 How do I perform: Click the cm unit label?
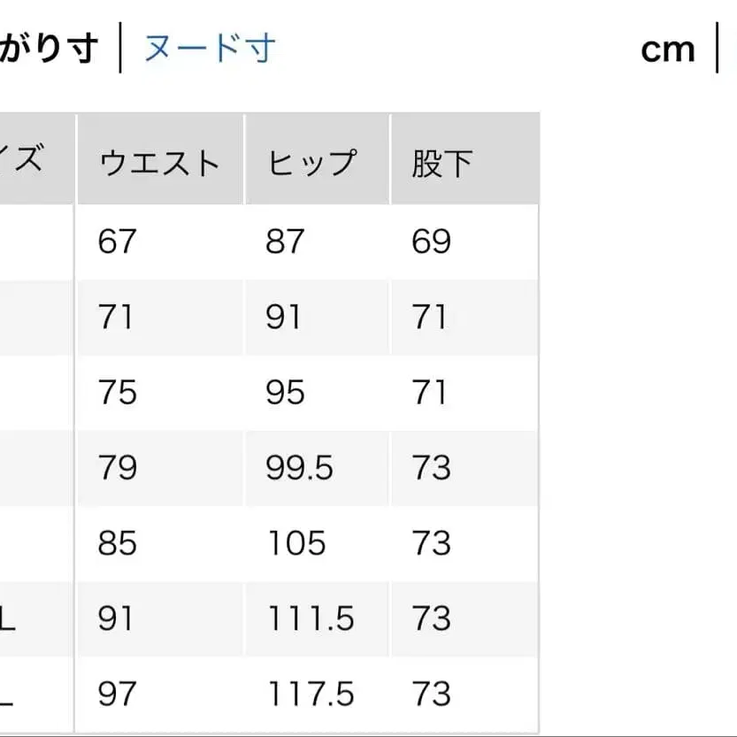coord(666,49)
